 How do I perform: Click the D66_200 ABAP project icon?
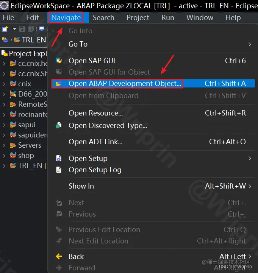click(13, 94)
